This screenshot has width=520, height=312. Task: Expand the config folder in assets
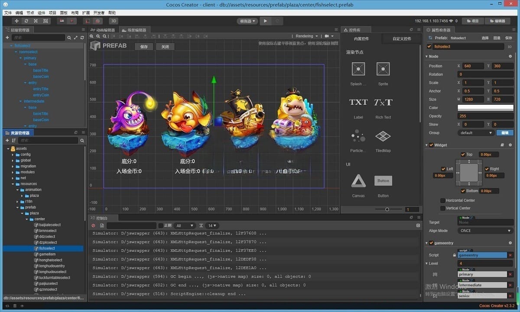pyautogui.click(x=13, y=154)
